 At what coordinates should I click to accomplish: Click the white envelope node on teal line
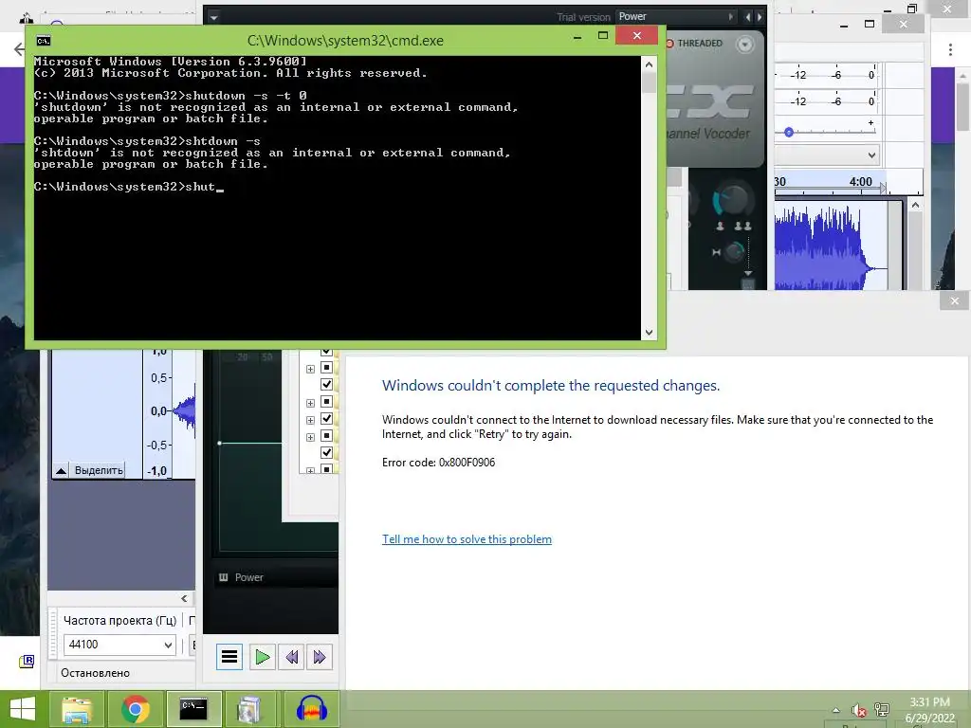tap(220, 444)
